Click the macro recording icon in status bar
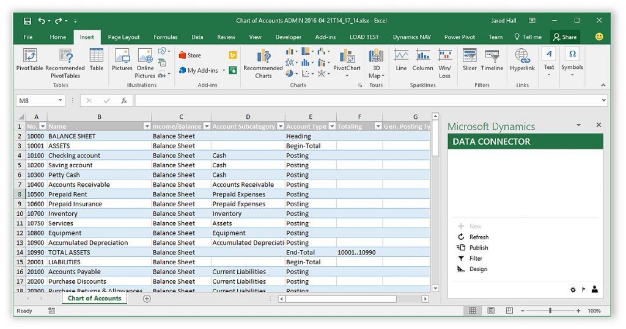 tap(51, 310)
